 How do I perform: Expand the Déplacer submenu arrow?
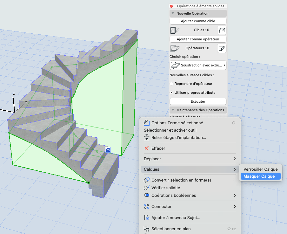click(x=235, y=159)
